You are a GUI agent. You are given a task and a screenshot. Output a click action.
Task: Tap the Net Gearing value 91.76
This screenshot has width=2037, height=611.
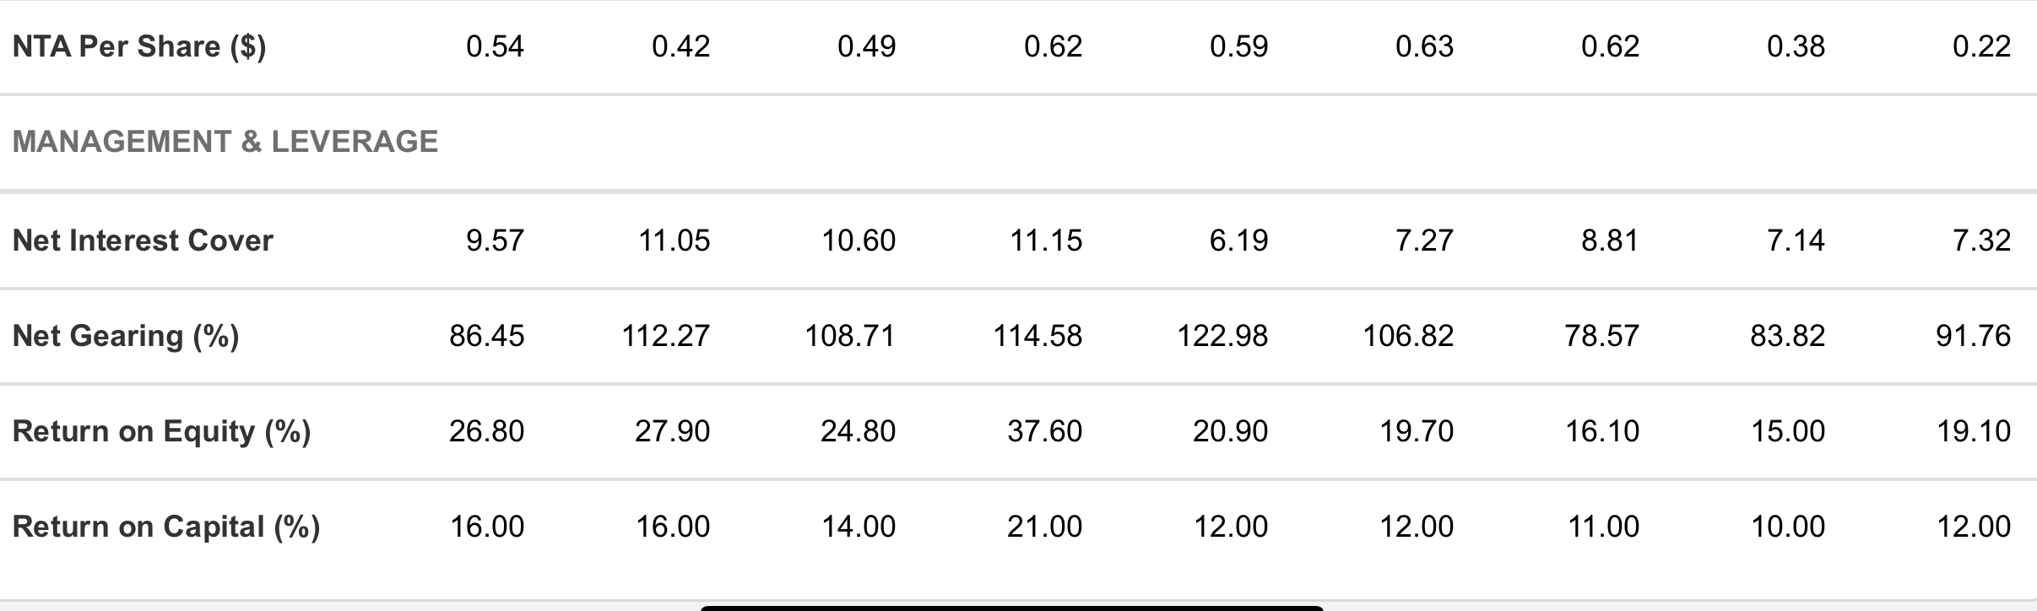[x=1973, y=337]
